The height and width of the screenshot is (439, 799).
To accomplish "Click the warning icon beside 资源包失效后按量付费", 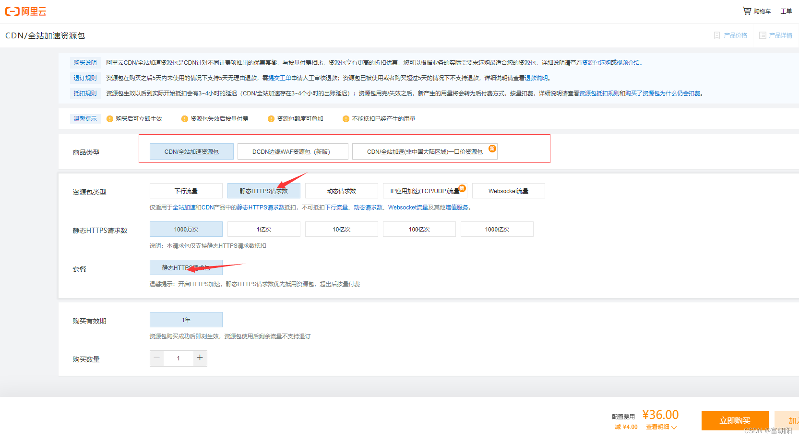I will tap(185, 119).
